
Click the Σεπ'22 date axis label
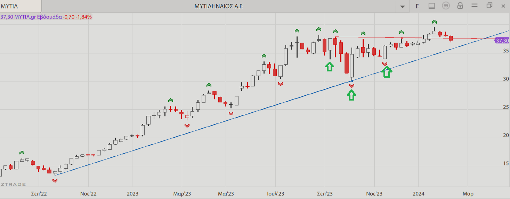(39, 193)
